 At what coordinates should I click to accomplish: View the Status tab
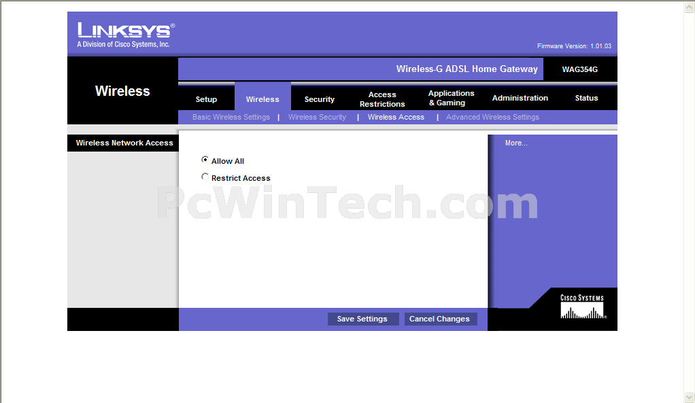click(586, 98)
